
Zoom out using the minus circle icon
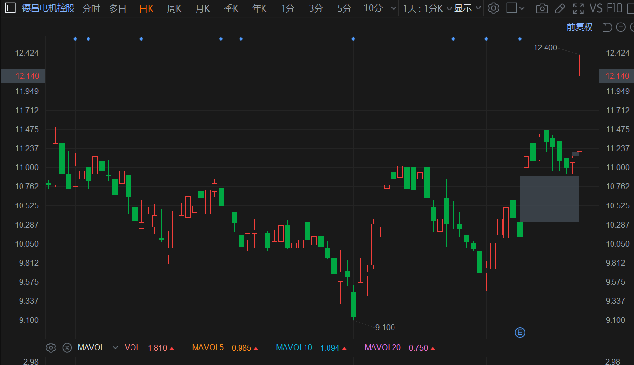pos(620,27)
